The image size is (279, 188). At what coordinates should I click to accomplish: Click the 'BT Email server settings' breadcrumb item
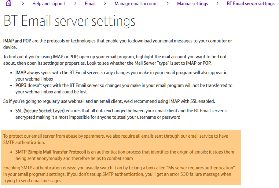click(x=250, y=4)
